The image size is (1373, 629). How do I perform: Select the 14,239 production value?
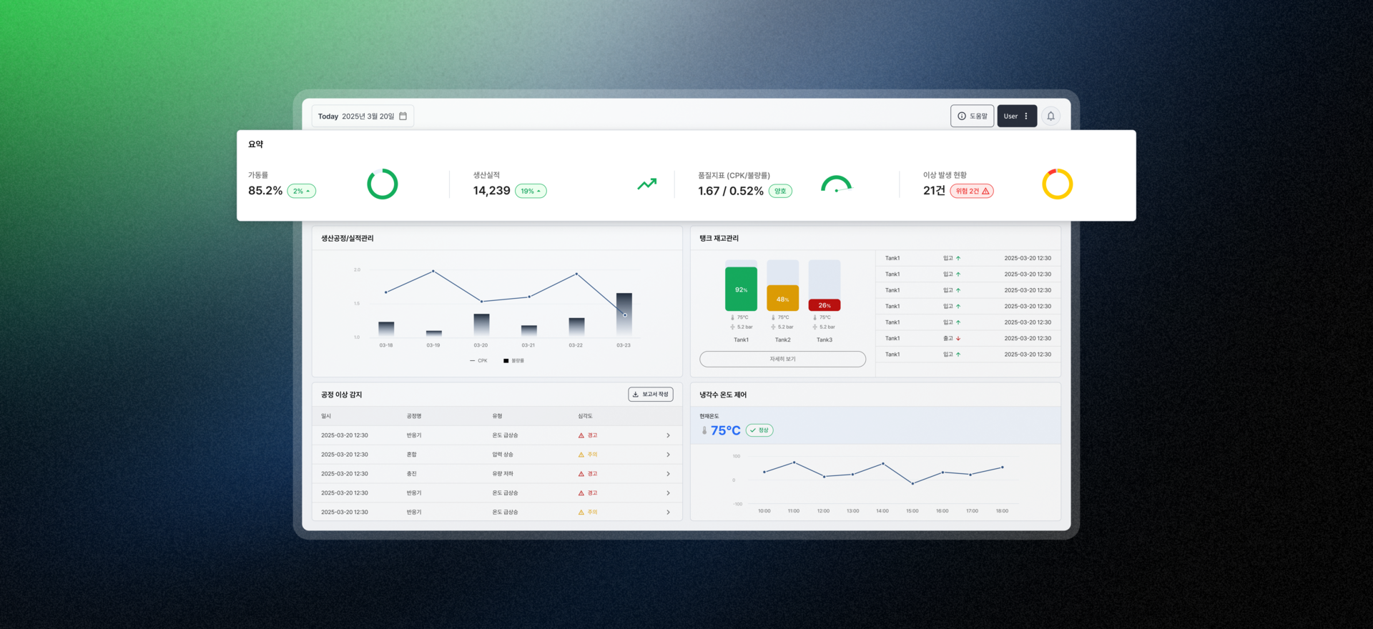click(x=492, y=191)
